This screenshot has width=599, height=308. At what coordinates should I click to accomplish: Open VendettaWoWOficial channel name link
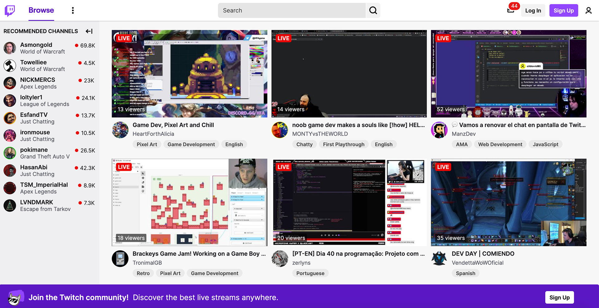pos(478,263)
